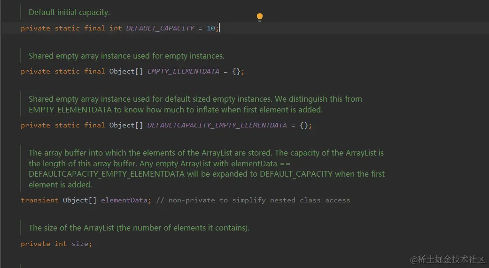Viewport: 489px width, 268px height.
Task: Click the comment line starting 'The array buffer into which'
Action: 206,153
